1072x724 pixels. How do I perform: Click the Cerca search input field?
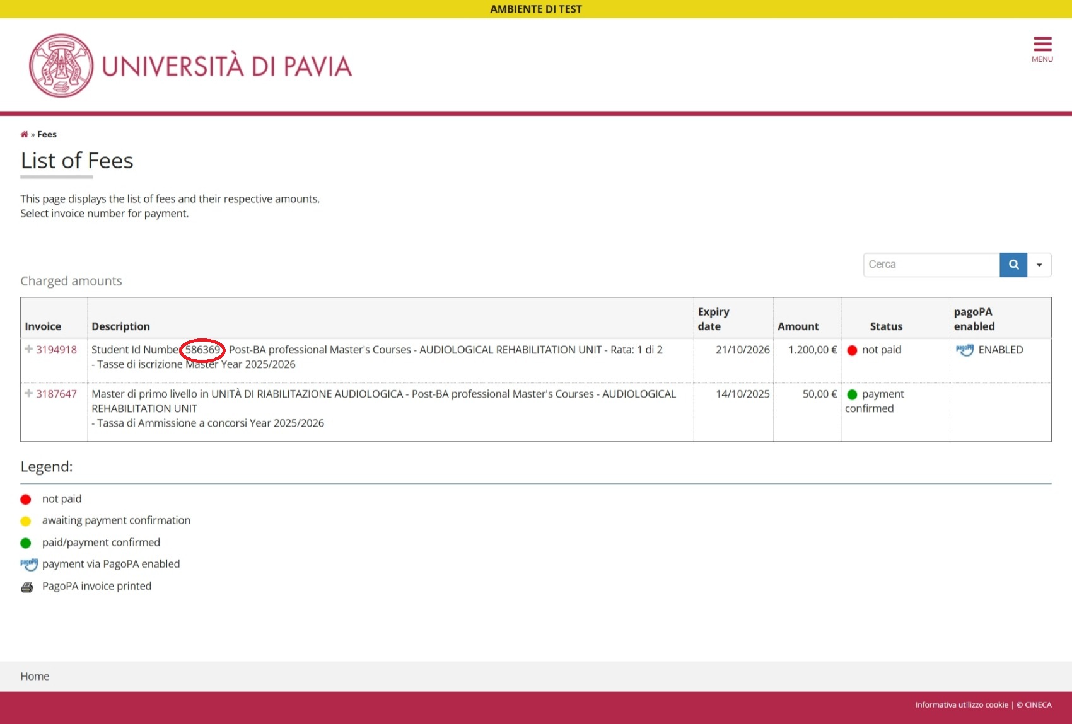click(931, 265)
